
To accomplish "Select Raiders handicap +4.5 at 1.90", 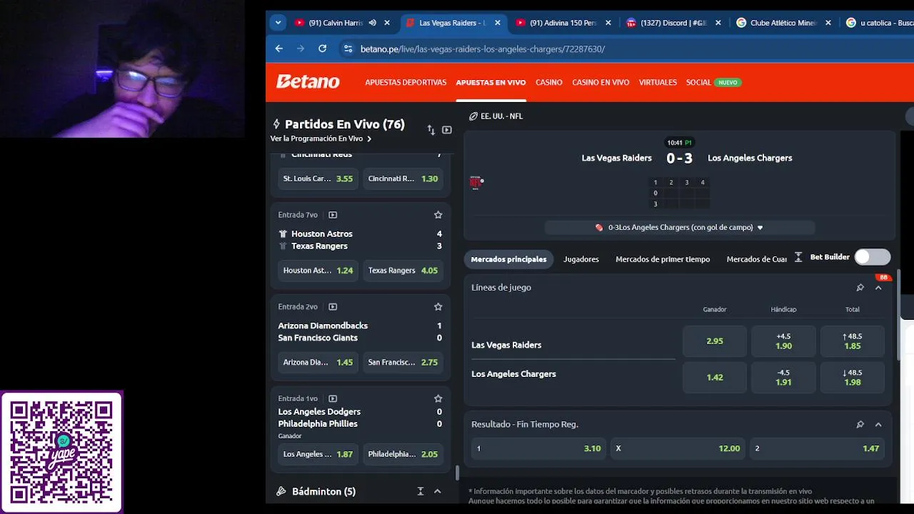I will (x=783, y=341).
